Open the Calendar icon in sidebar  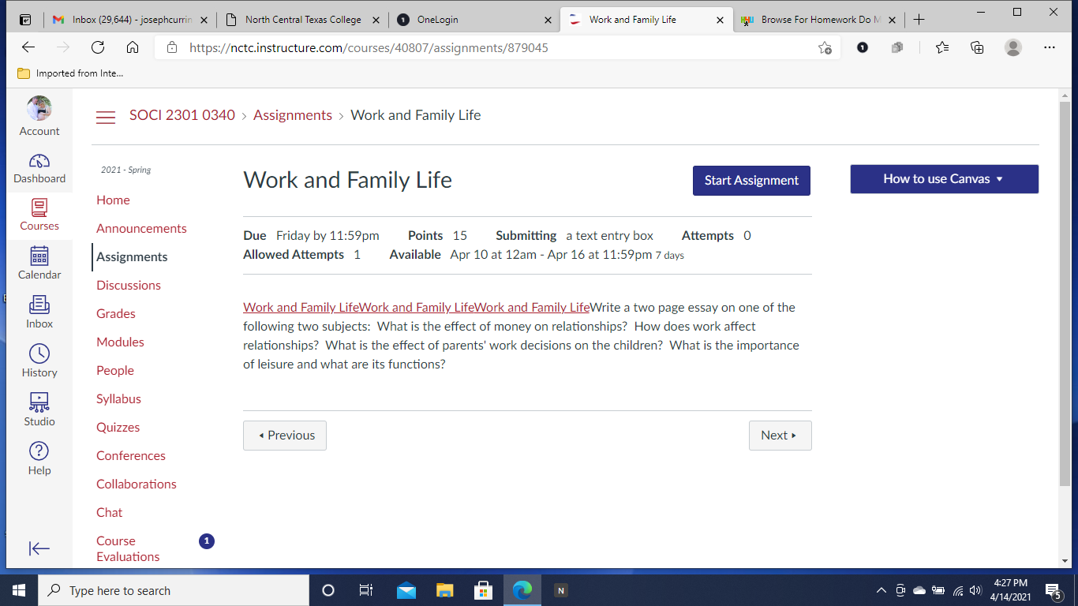39,256
